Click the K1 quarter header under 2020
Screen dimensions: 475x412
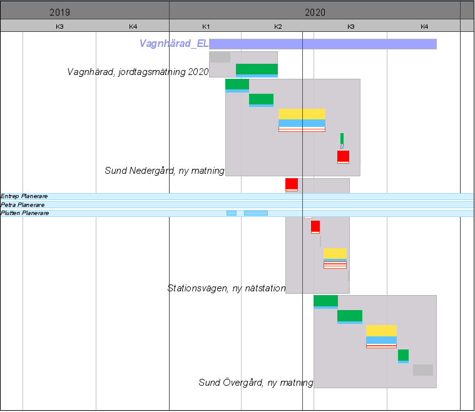[206, 27]
